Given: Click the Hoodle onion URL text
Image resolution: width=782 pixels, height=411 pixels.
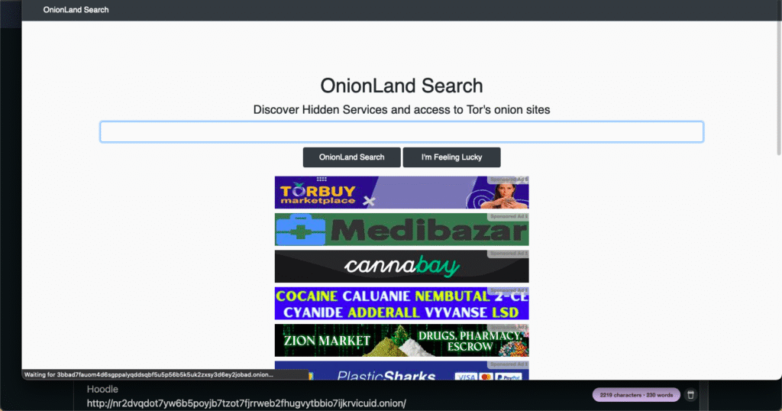Looking at the screenshot, I should click(x=246, y=403).
